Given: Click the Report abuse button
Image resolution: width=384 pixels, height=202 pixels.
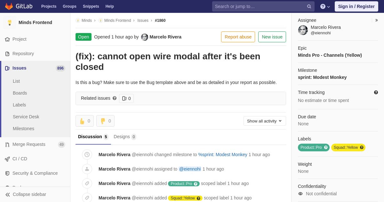Looking at the screenshot, I should pos(238,37).
